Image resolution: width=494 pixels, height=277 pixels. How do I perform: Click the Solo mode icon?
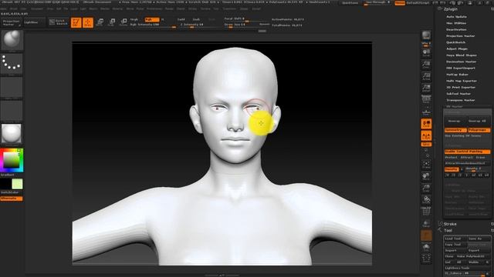(426, 248)
